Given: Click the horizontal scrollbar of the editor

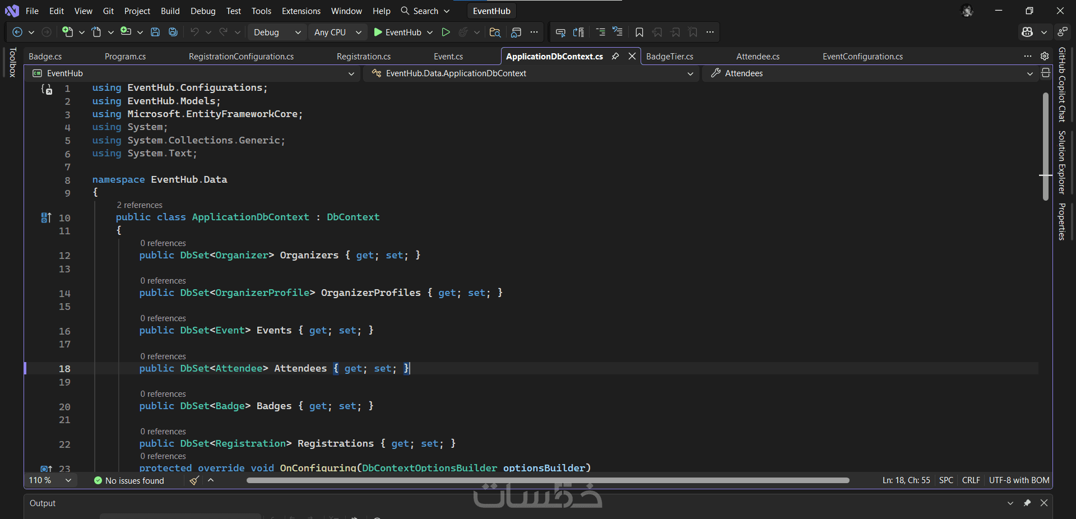Looking at the screenshot, I should (548, 480).
